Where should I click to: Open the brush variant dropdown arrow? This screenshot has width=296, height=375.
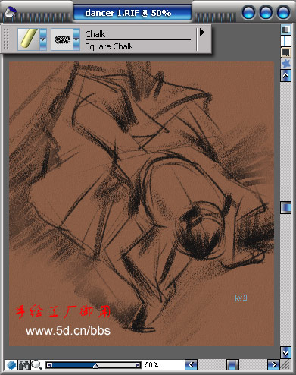point(76,39)
